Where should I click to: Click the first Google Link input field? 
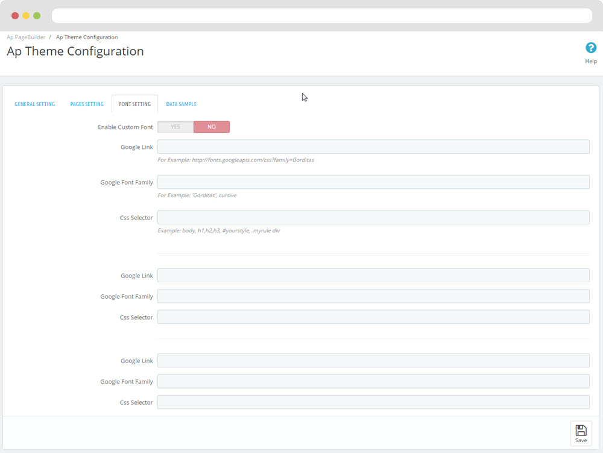(x=373, y=147)
